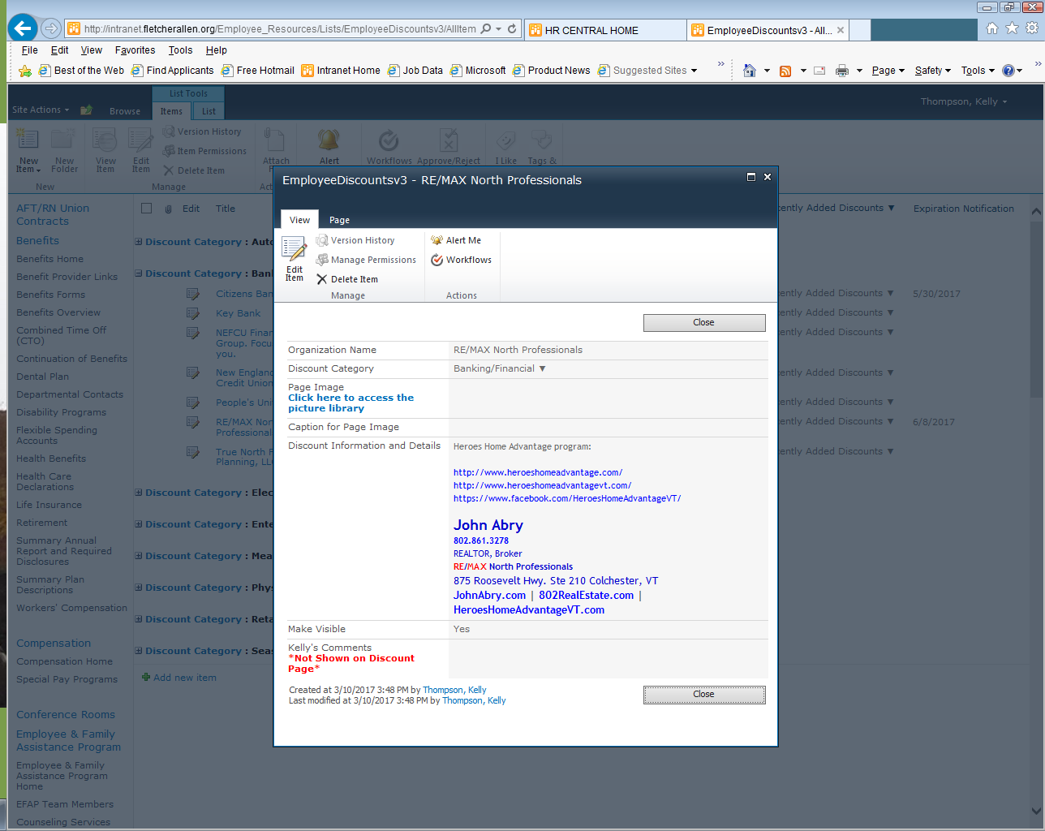
Task: Click the Help question mark icon
Action: point(1008,71)
